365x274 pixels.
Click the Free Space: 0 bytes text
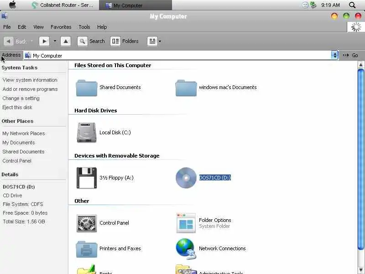pyautogui.click(x=25, y=213)
